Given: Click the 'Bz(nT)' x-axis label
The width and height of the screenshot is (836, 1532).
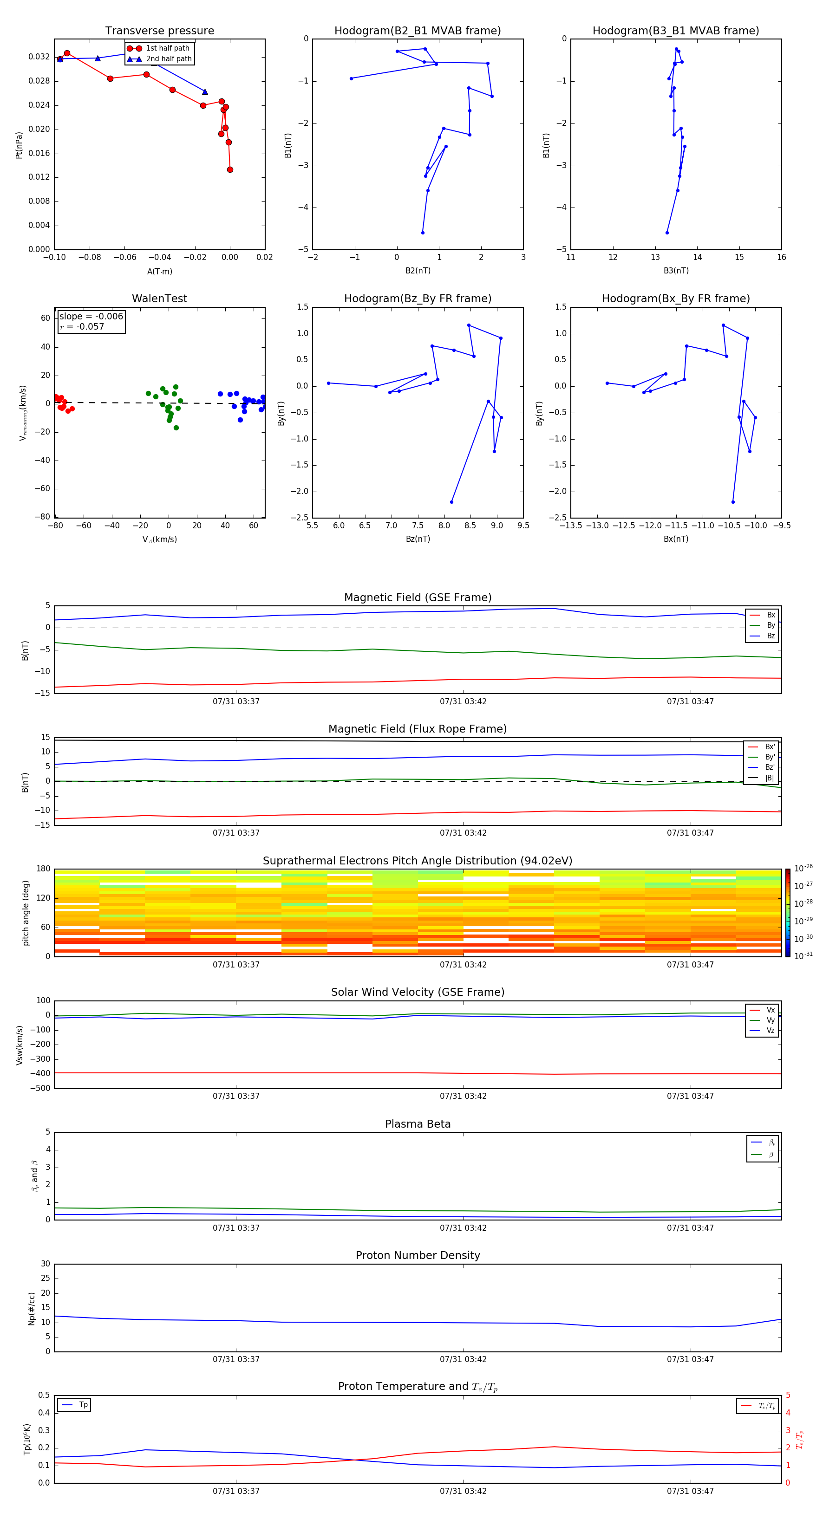Looking at the screenshot, I should click(x=418, y=539).
